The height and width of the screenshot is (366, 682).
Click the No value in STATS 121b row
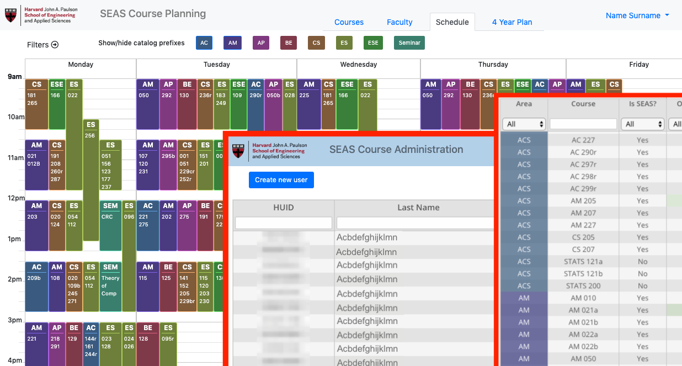coord(642,274)
